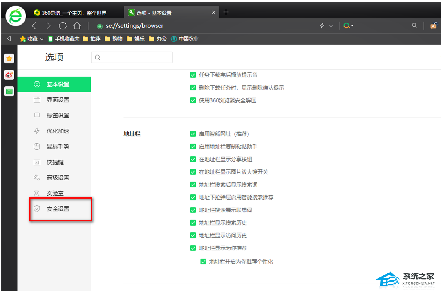
Task: Open the 手机收藏夹 bookmark
Action: click(x=64, y=39)
